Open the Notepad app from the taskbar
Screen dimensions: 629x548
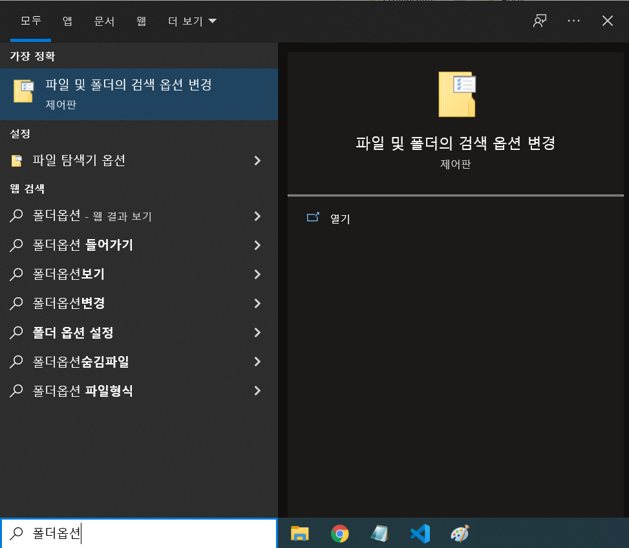tap(379, 534)
